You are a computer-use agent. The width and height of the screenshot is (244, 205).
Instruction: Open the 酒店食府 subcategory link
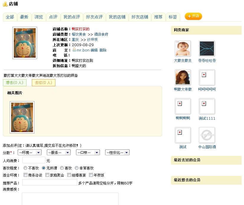tap(101, 34)
